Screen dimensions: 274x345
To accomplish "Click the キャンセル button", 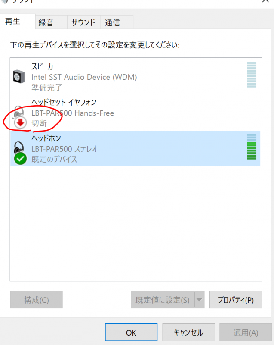I will (x=188, y=332).
